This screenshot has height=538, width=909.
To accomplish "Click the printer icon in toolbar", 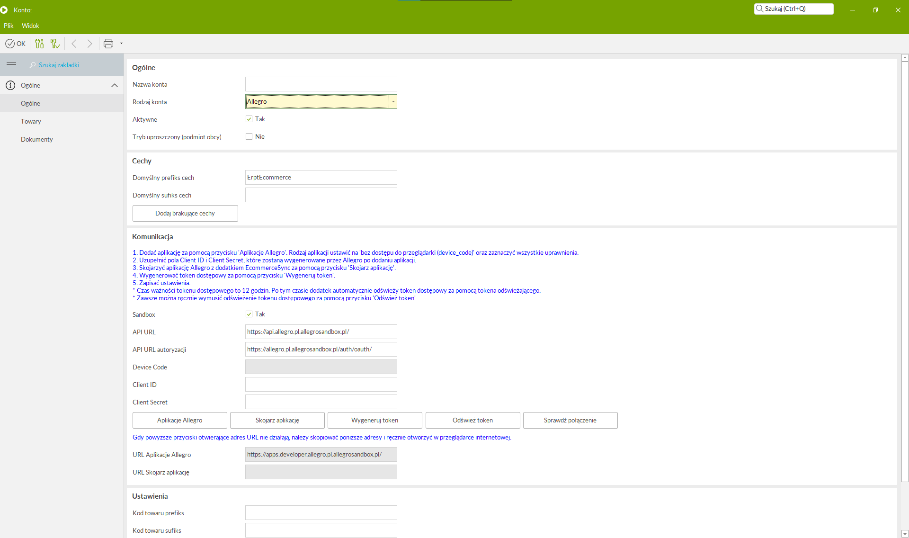I will point(108,44).
